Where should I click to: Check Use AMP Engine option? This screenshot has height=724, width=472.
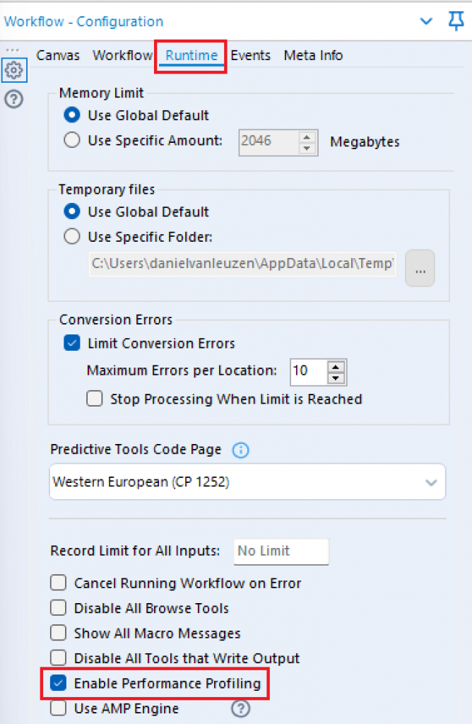(x=59, y=708)
